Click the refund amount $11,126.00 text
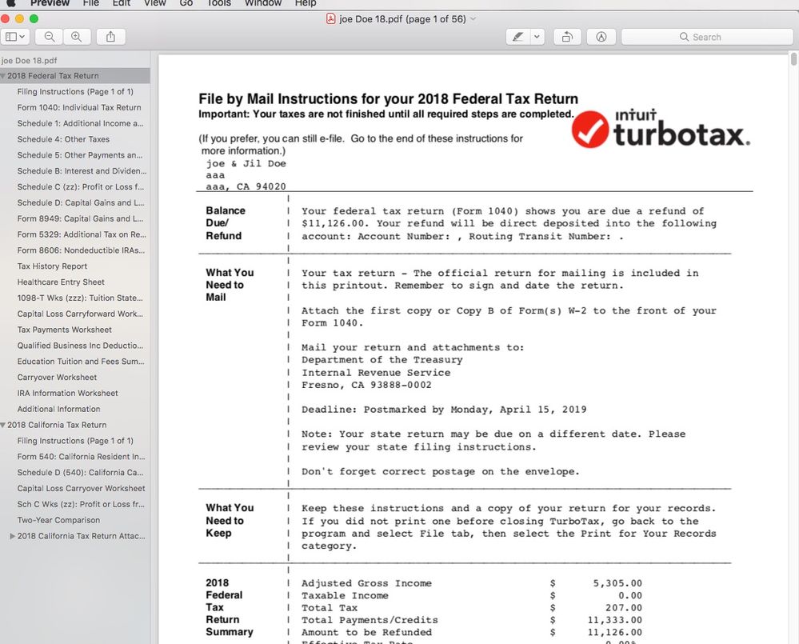Image resolution: width=799 pixels, height=644 pixels. 333,223
